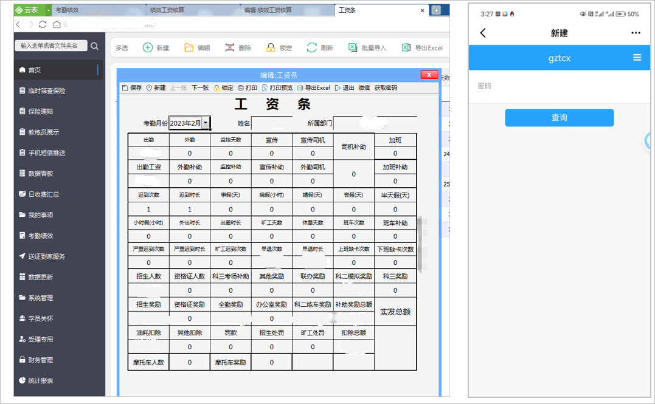This screenshot has width=655, height=404.
Task: Click 微信 in the dialog toolbar
Action: point(364,87)
